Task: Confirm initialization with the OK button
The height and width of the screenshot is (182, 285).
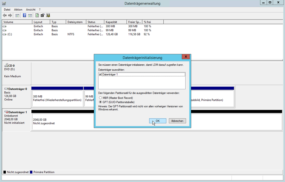Action: (158, 121)
